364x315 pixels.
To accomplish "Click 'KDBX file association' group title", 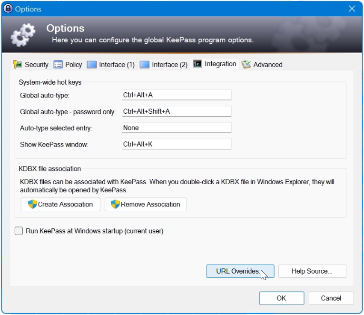I will 49,169.
